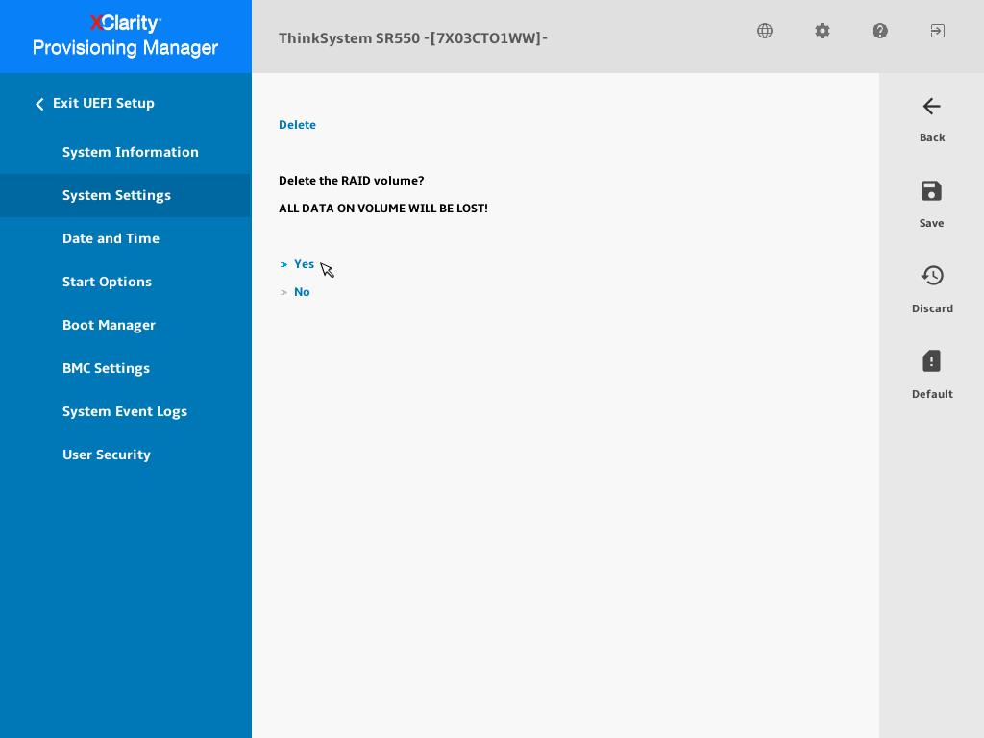Image resolution: width=984 pixels, height=738 pixels.
Task: Click the Default icon on right panel
Action: (931, 361)
